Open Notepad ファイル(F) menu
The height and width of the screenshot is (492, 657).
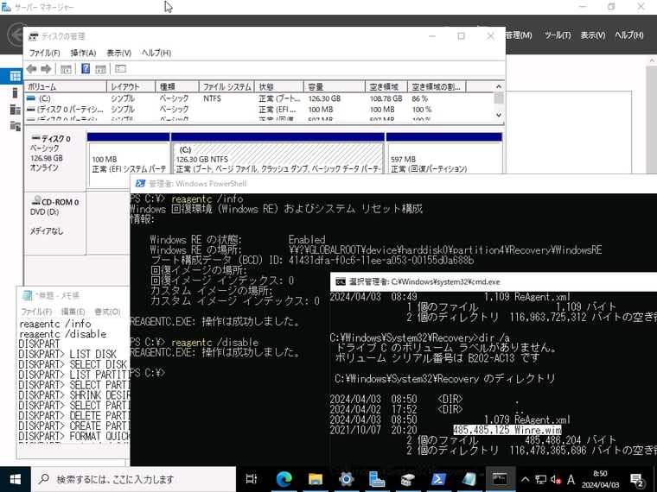[36, 312]
